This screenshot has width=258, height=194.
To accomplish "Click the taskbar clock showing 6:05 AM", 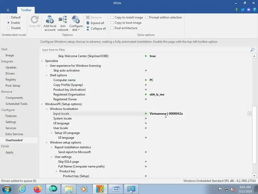I will tap(245, 189).
